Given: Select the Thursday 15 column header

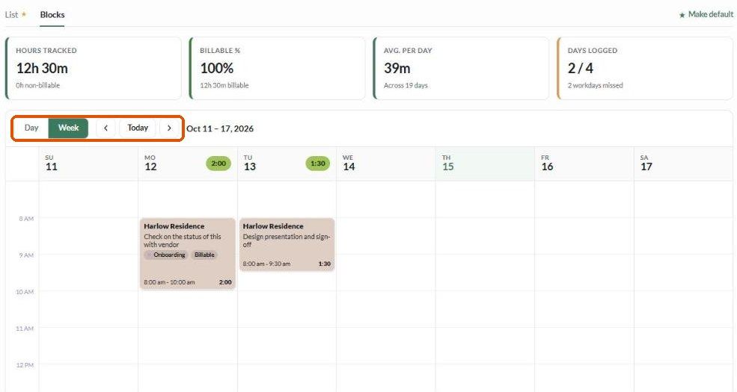Looking at the screenshot, I should coord(485,164).
